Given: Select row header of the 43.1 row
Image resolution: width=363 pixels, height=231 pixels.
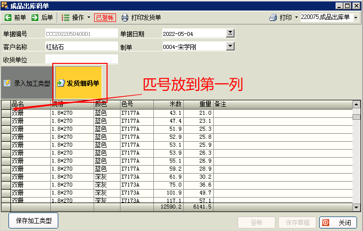Looking at the screenshot, I should tap(6, 113).
